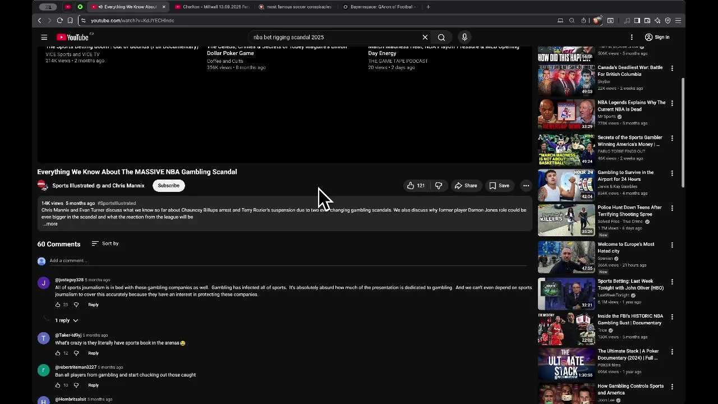Open the browser share icon
This screenshot has width=718, height=404.
(x=583, y=20)
